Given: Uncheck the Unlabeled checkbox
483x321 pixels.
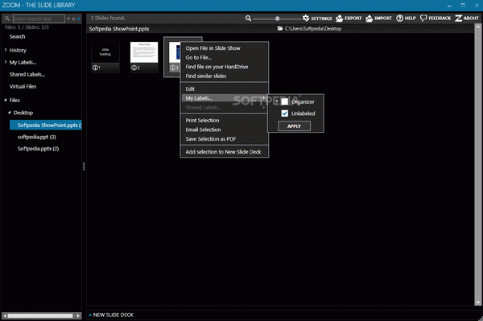Looking at the screenshot, I should [285, 113].
